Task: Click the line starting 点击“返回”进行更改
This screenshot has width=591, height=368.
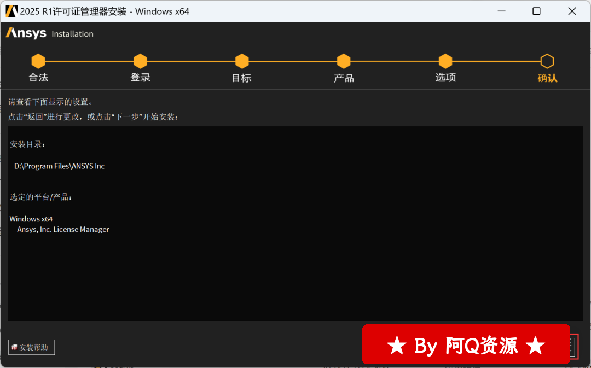Action: click(x=92, y=117)
